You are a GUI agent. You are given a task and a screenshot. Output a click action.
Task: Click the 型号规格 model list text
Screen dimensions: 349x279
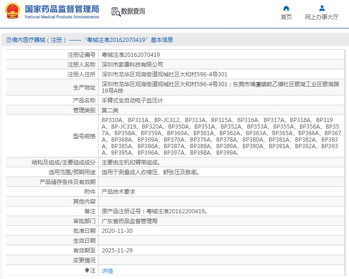point(221,136)
